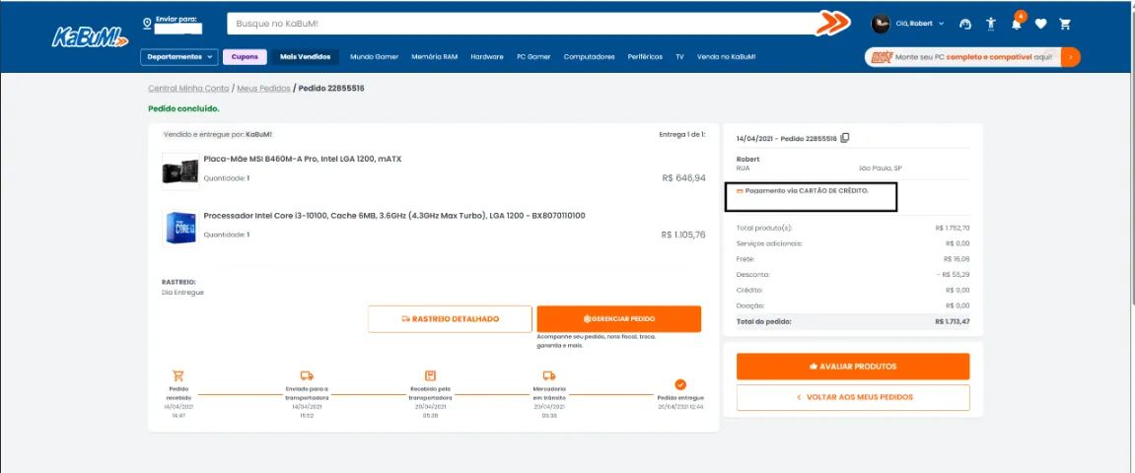1135x473 pixels.
Task: Click the Desconto row label
Action: 752,275
